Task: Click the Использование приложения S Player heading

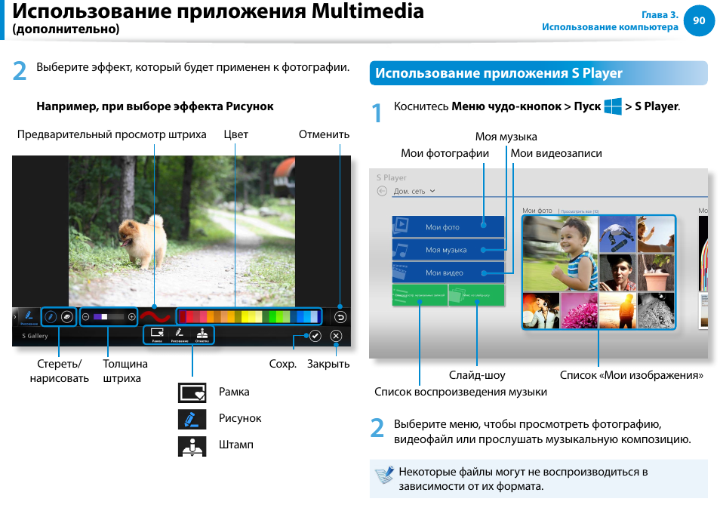Action: (x=499, y=73)
